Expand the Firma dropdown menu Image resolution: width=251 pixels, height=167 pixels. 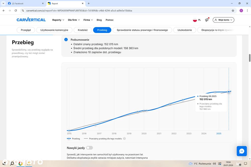coord(88,20)
